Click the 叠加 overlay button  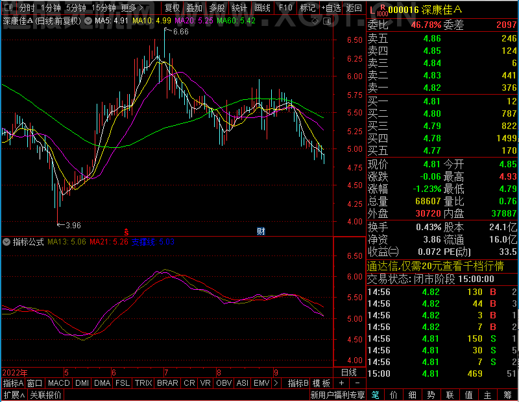(x=194, y=8)
